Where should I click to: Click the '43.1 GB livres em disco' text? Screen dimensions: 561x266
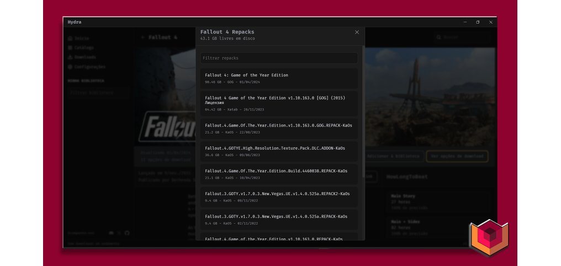pos(227,39)
